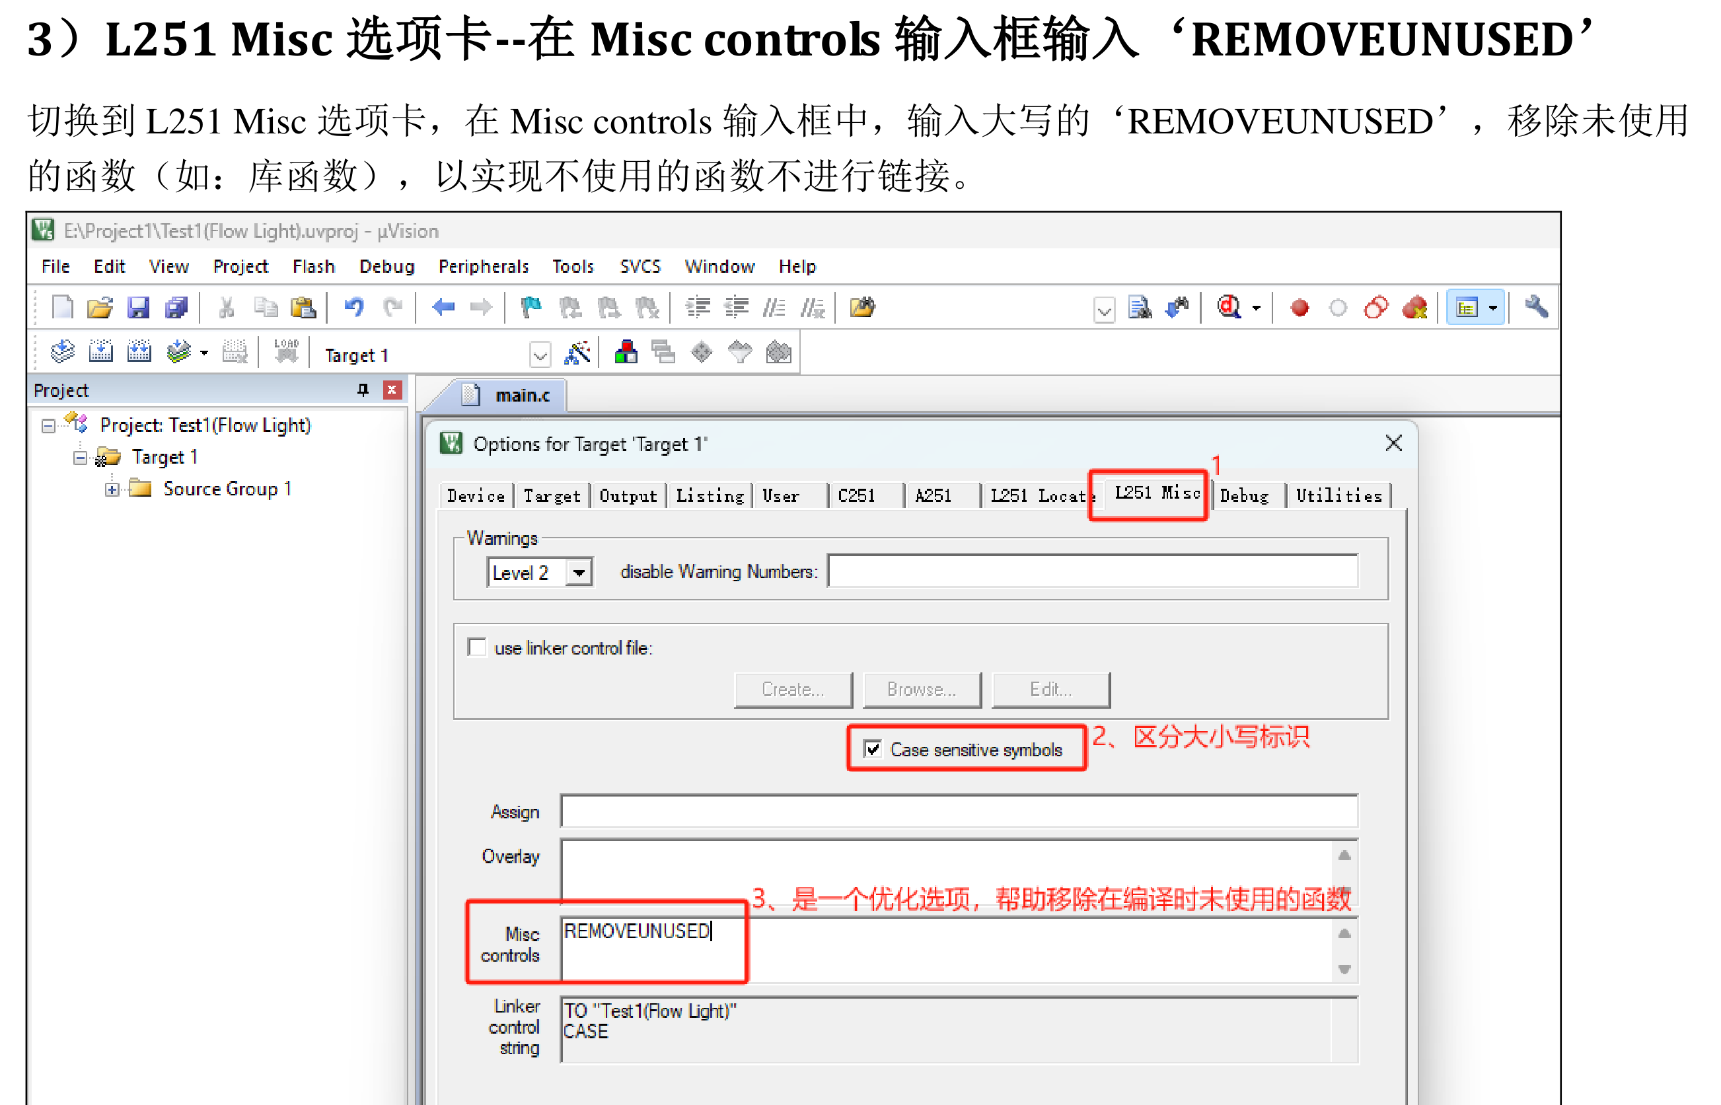Click the Misc controls scroll down arrow

(1344, 970)
